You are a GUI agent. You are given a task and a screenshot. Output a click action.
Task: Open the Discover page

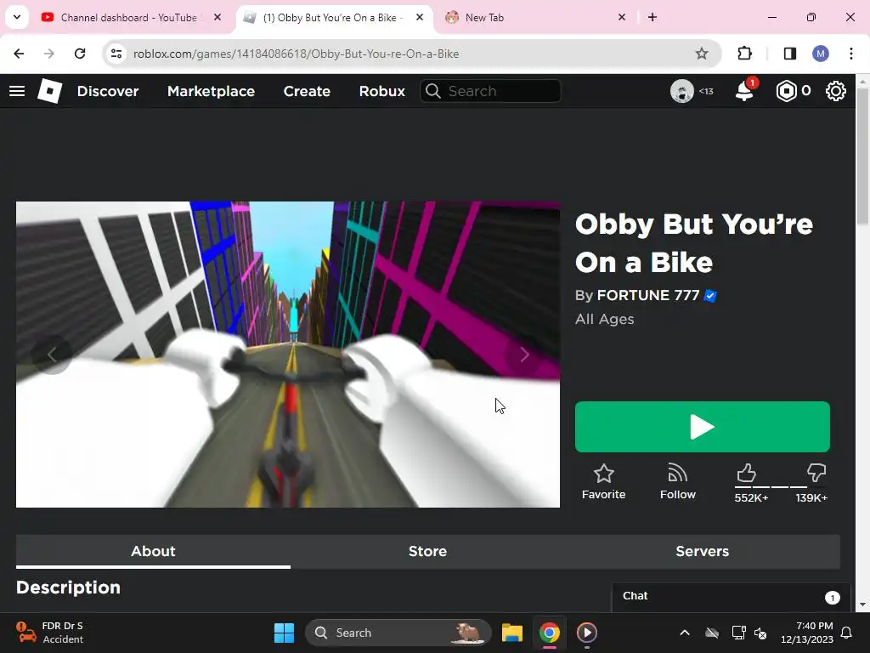click(x=108, y=91)
